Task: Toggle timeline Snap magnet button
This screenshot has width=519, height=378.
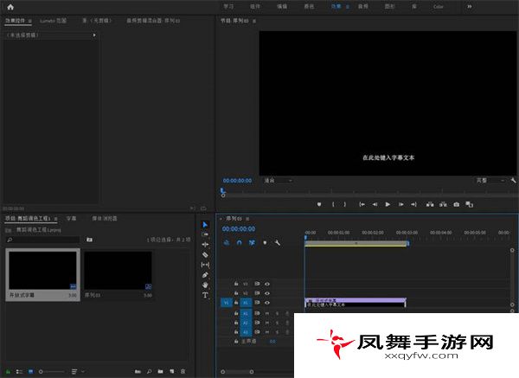Action: 240,242
